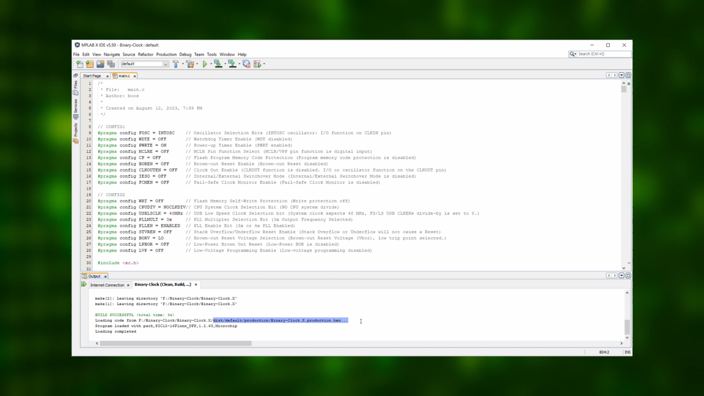
Task: Click the Debug Project toolbar icon
Action: pyautogui.click(x=257, y=64)
